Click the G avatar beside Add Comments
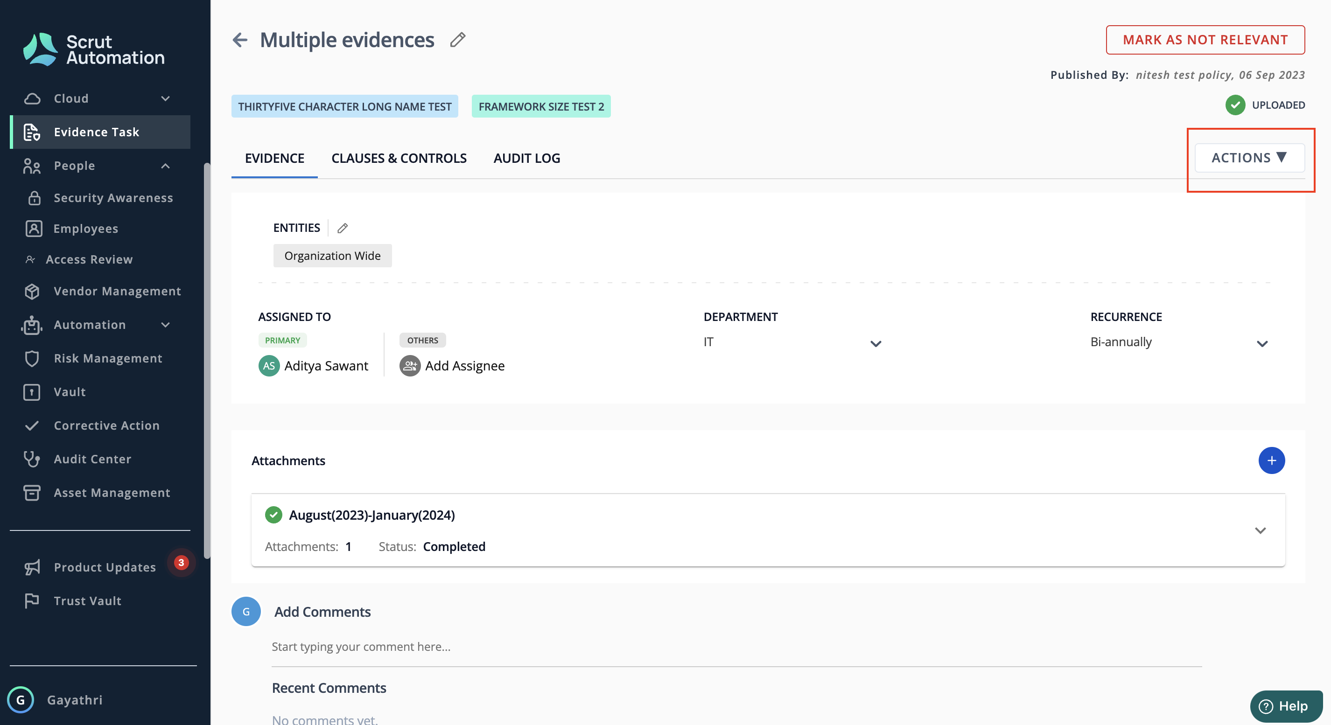Image resolution: width=1331 pixels, height=725 pixels. point(246,611)
